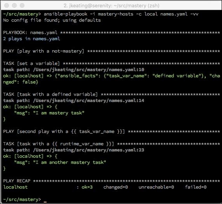This screenshot has width=222, height=204.
Task: Click the minimize window button
Action: tap(14, 5)
